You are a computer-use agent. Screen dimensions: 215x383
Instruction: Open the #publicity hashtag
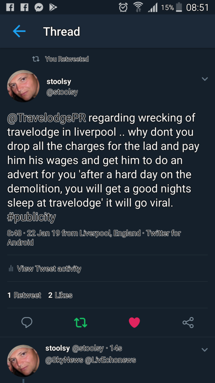point(31,217)
